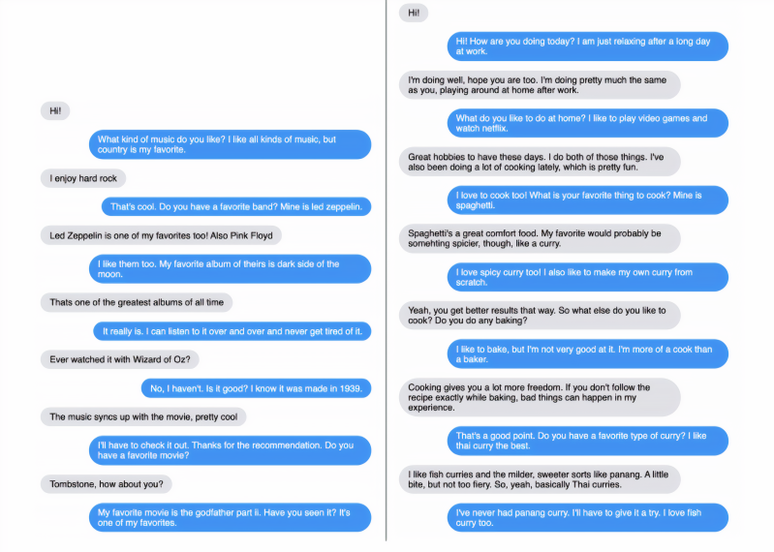Viewport: 774px width, 552px height.
Task: Click the message about liking fish curries and panang
Action: tap(540, 478)
